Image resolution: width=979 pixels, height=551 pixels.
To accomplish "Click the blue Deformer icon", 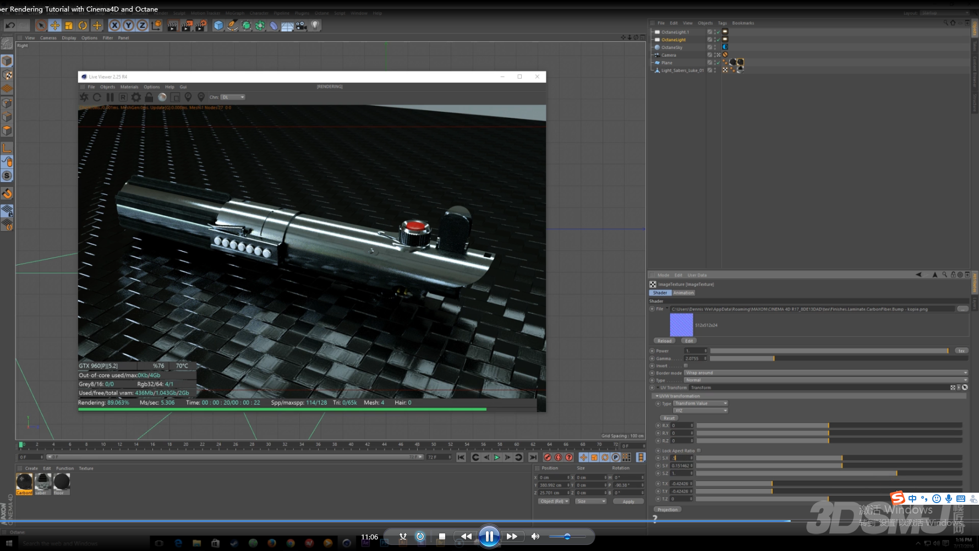I will [x=274, y=25].
